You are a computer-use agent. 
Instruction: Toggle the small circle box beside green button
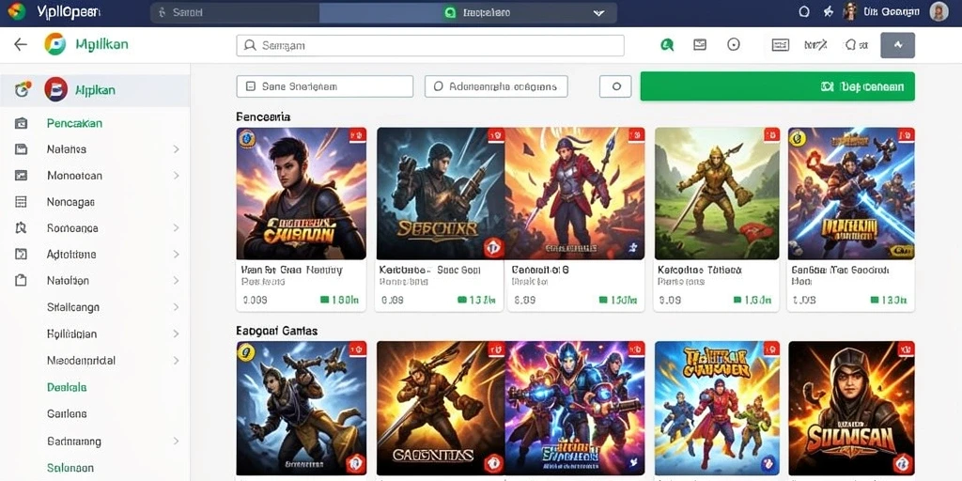pos(615,86)
